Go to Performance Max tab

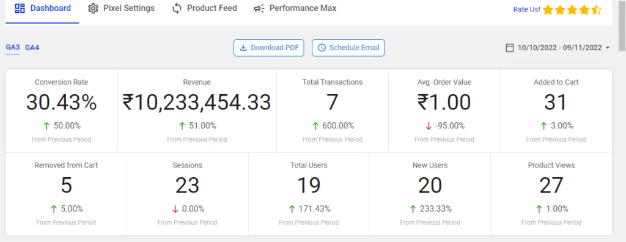pos(295,9)
